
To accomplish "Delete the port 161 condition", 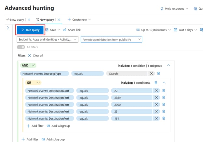I will pyautogui.click(x=164, y=118).
